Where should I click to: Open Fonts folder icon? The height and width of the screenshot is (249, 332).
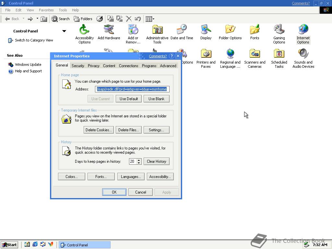coord(255,32)
